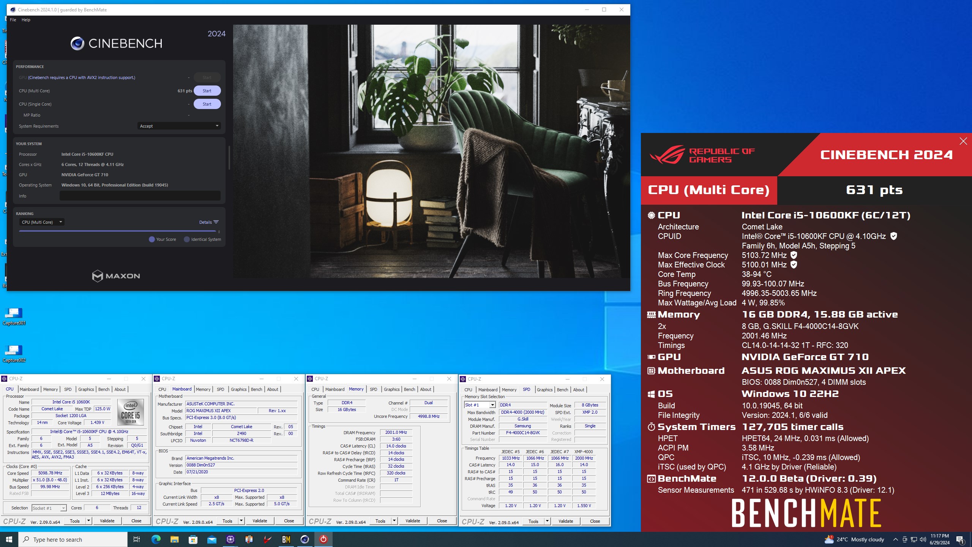Click the Cinebench sidebar vertical scrollbar
The image size is (972, 547).
click(x=229, y=158)
